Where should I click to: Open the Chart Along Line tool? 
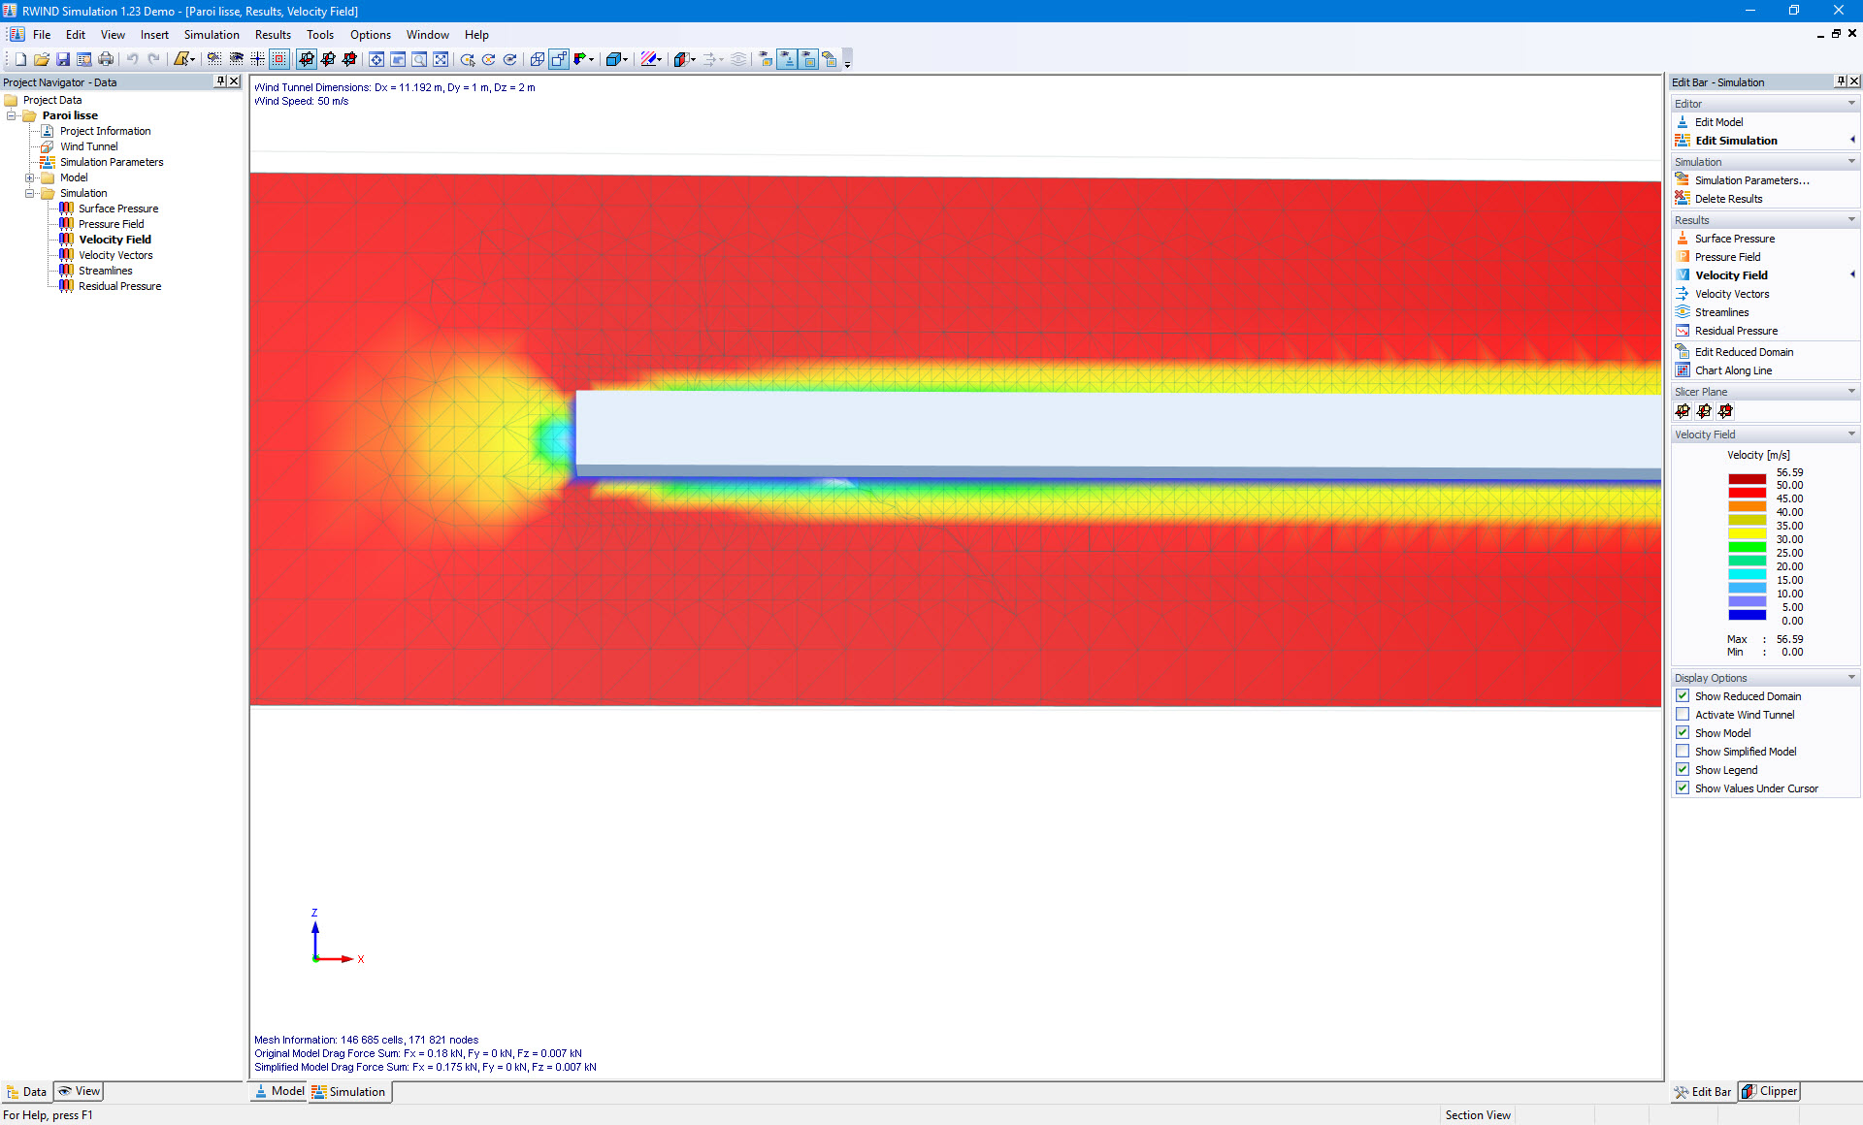pos(1683,370)
